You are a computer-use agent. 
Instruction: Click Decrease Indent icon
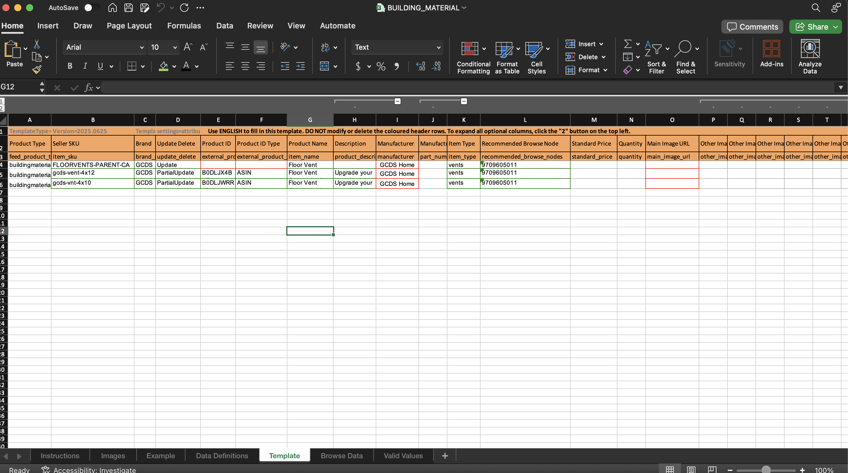(x=285, y=66)
